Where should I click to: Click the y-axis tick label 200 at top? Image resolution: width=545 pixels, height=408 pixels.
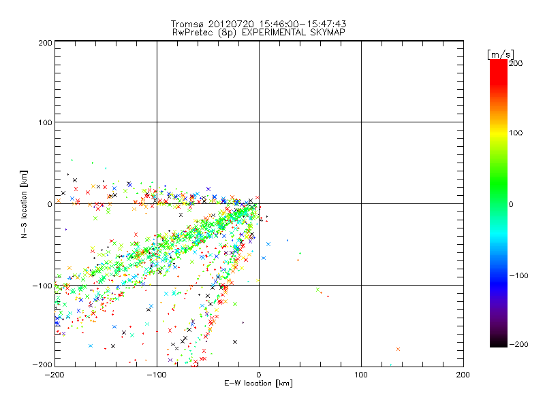coord(45,43)
